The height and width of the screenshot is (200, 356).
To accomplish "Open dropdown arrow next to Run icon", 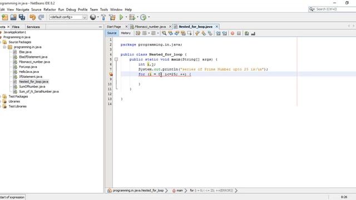I will point(126,17).
